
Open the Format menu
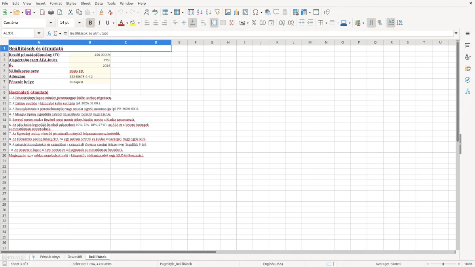55,3
